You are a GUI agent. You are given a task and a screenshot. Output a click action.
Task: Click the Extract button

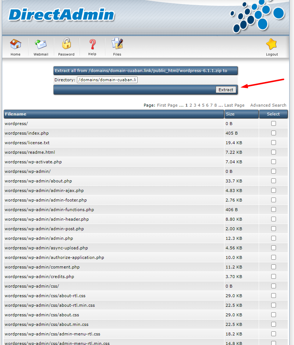click(226, 90)
